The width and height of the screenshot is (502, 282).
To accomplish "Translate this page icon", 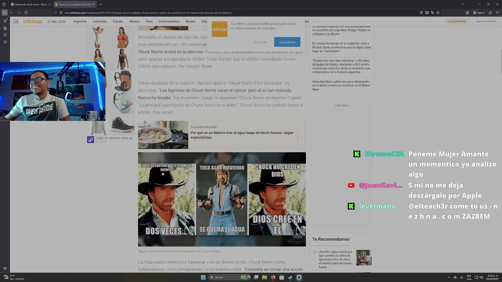I will [432, 13].
